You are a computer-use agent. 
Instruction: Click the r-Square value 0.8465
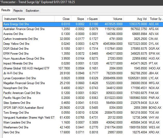(94, 53)
